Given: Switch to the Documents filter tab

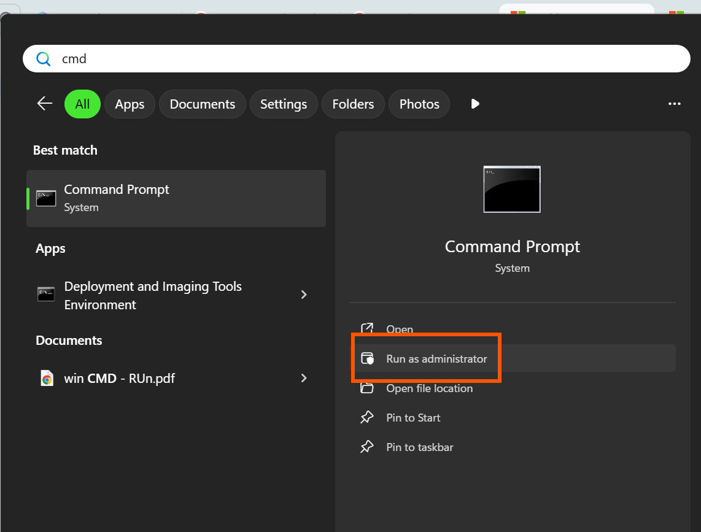Looking at the screenshot, I should click(x=203, y=104).
